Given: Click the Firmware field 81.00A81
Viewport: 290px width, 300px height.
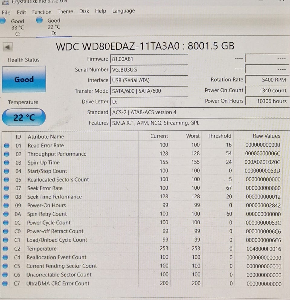Looking at the screenshot, I should tap(149, 59).
